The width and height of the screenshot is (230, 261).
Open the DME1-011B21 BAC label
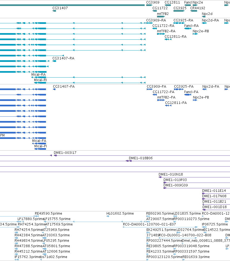214,202
